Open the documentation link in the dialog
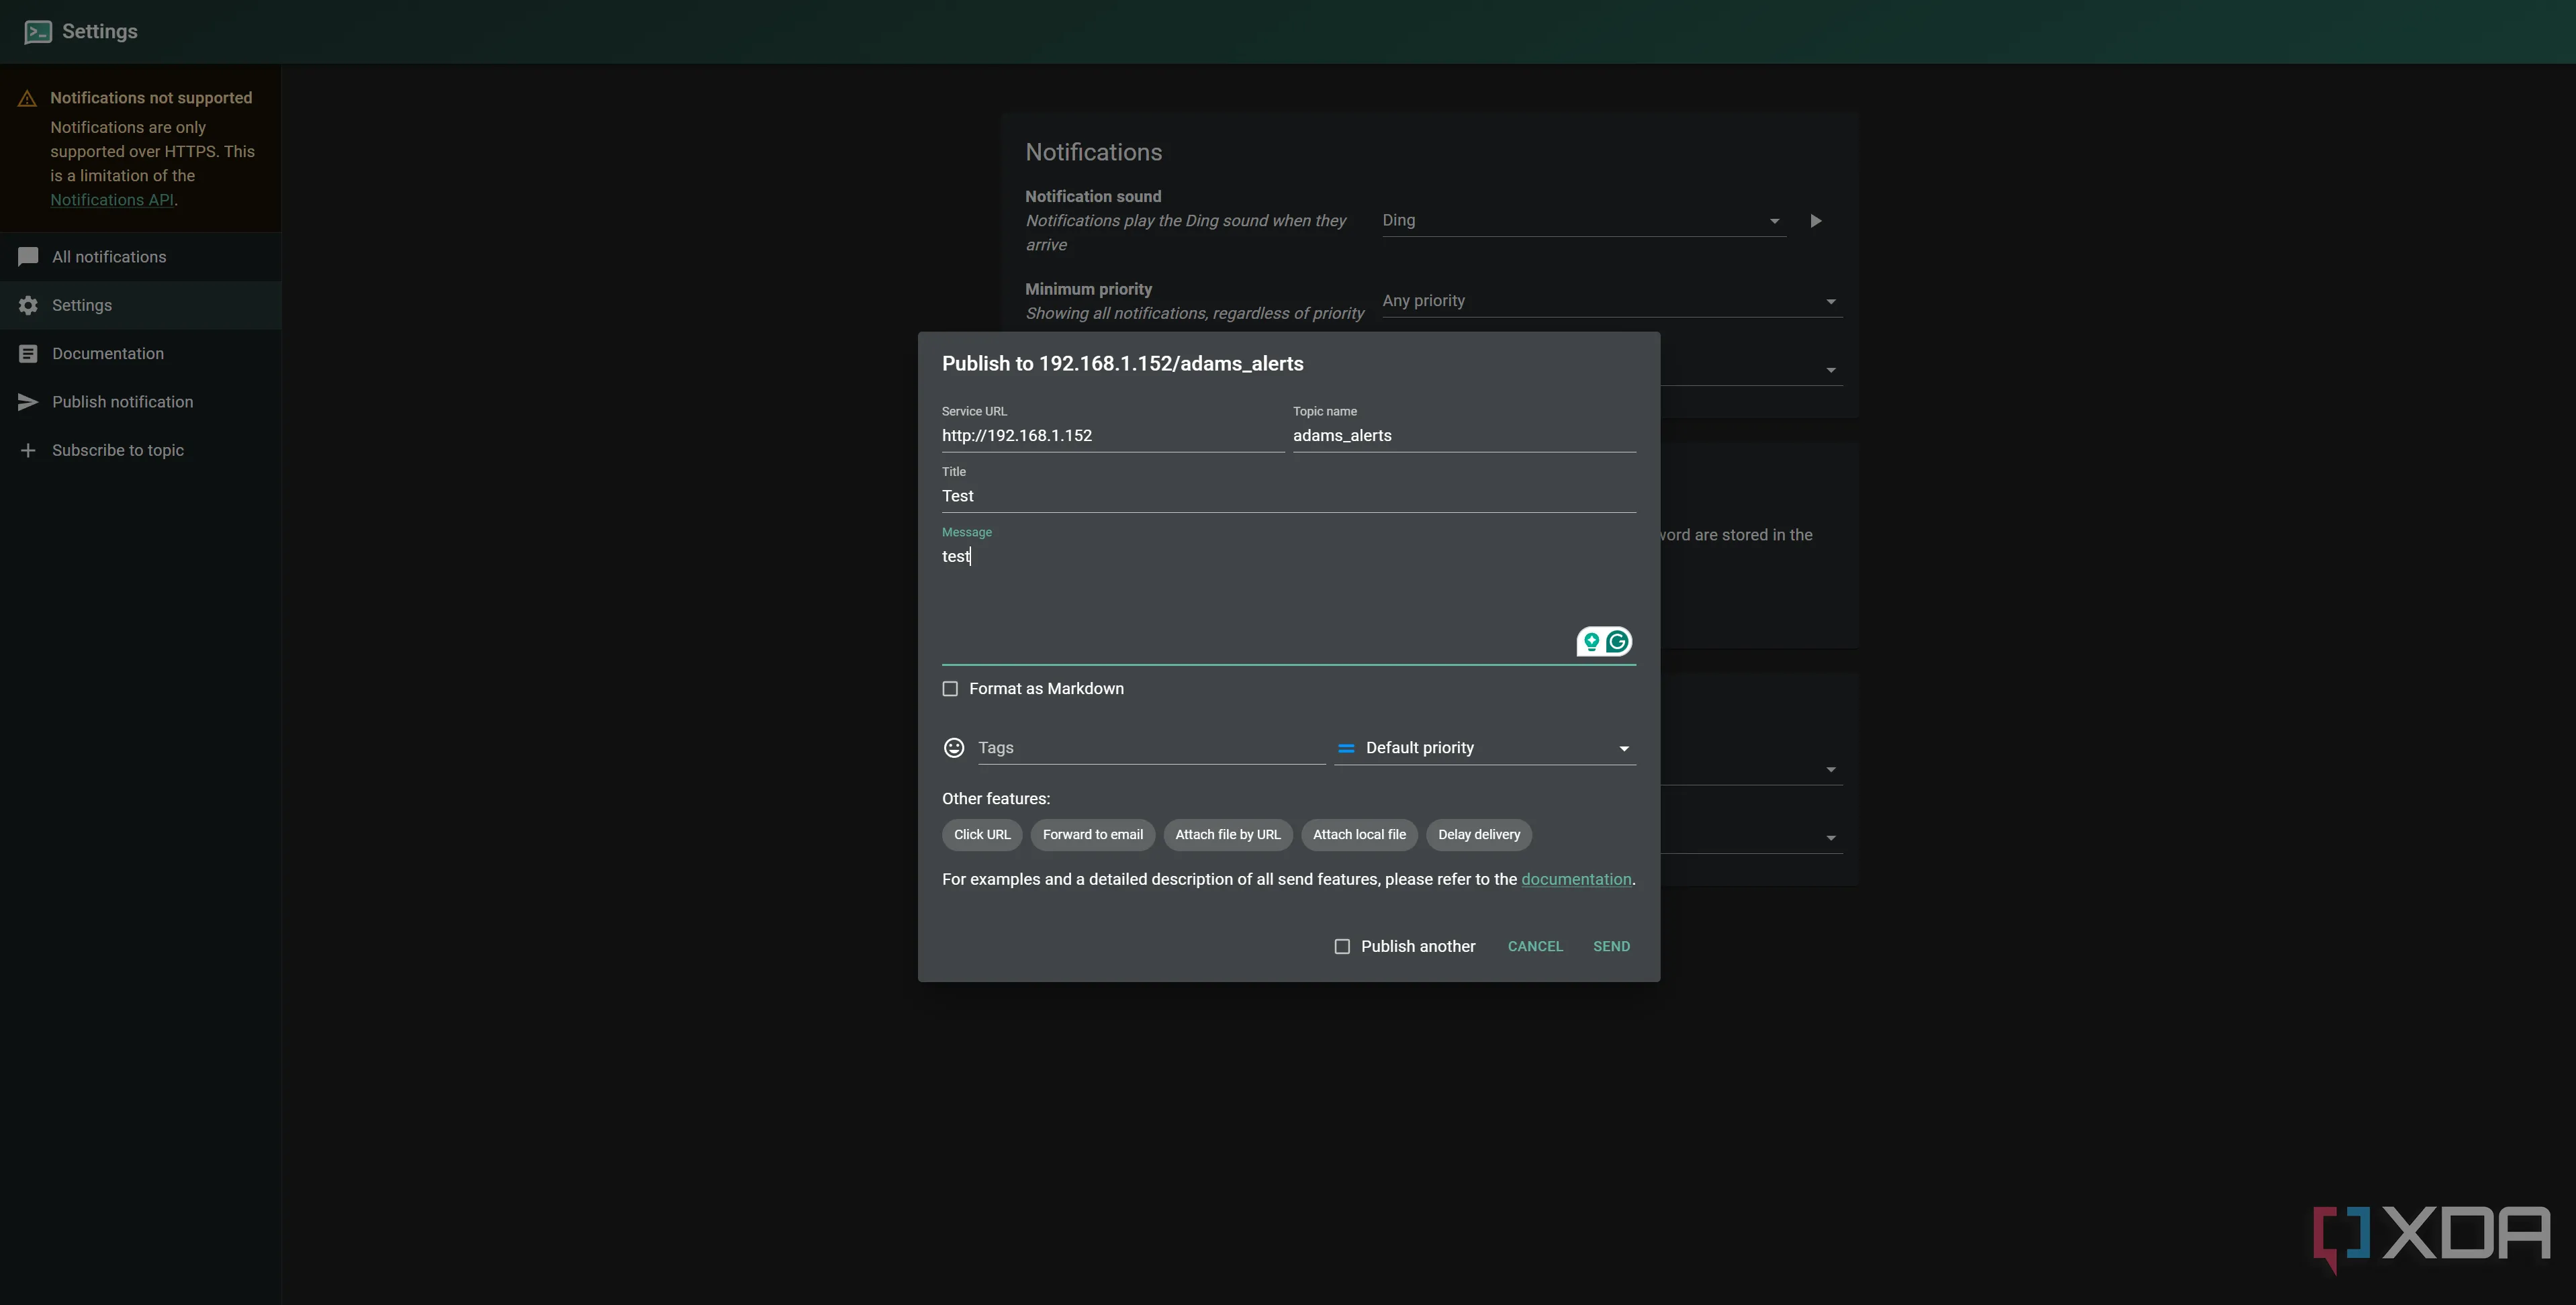 point(1576,879)
